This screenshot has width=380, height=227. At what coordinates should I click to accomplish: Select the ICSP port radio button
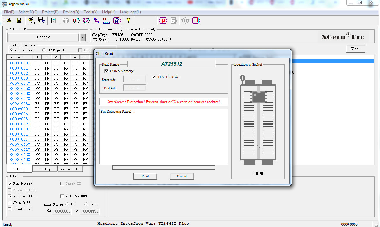44,50
